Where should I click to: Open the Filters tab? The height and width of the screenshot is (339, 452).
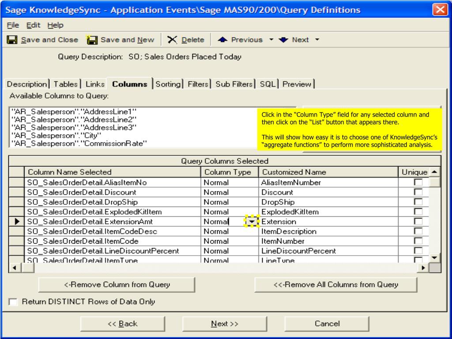coord(198,84)
